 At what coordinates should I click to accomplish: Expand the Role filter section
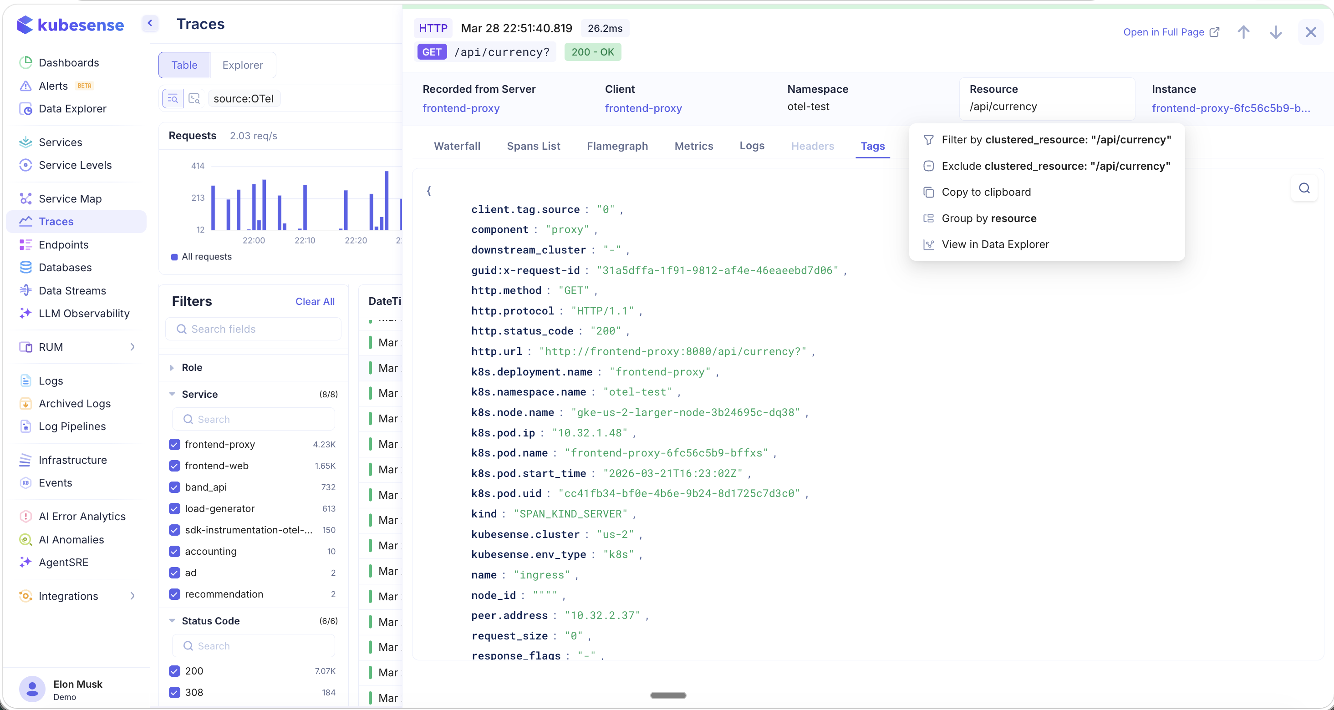click(172, 367)
